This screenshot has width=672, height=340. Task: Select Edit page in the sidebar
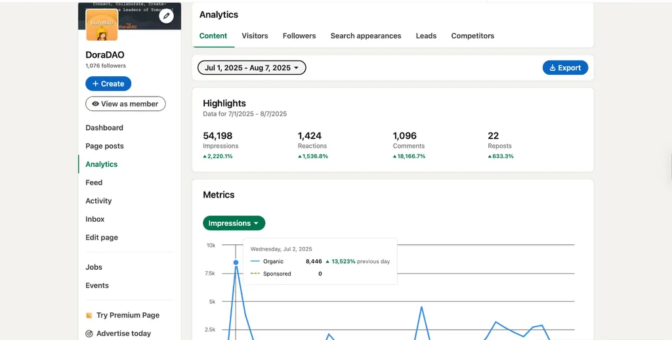102,238
